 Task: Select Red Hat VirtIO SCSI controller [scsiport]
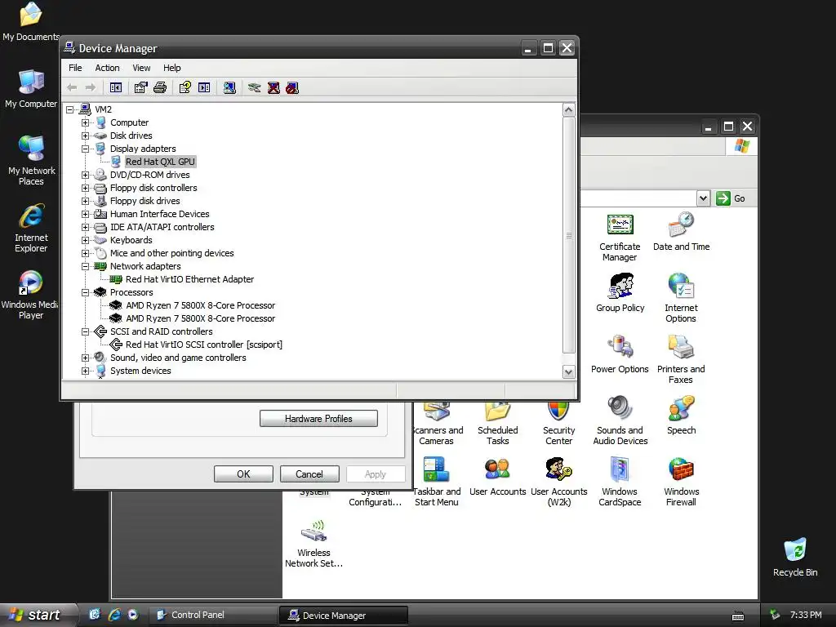pos(203,345)
